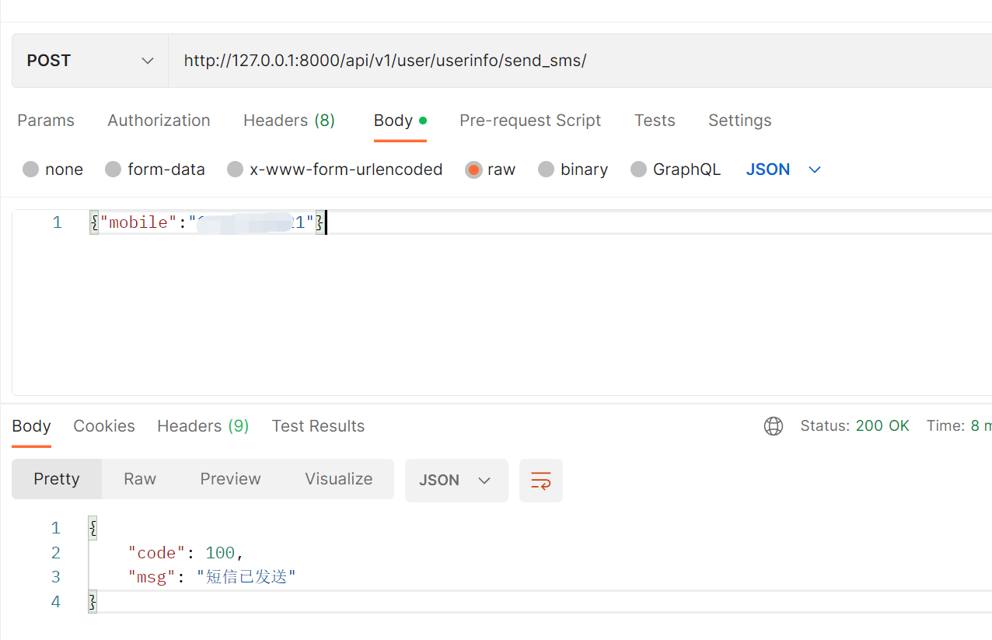Click the Status 200 OK text
The height and width of the screenshot is (640, 992).
click(x=855, y=426)
